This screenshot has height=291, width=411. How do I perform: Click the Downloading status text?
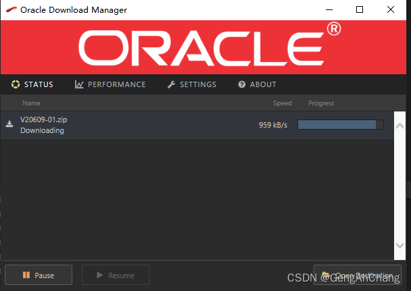(42, 130)
